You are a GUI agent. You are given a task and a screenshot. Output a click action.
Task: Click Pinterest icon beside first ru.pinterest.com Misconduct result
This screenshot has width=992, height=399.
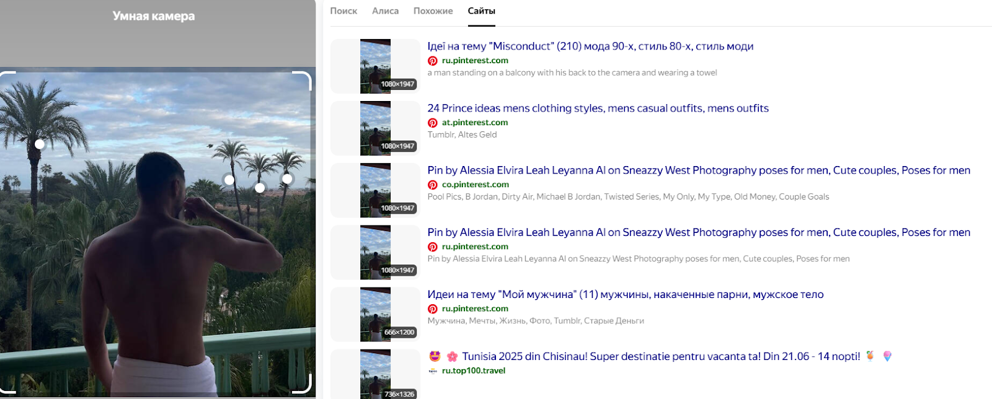coord(433,61)
